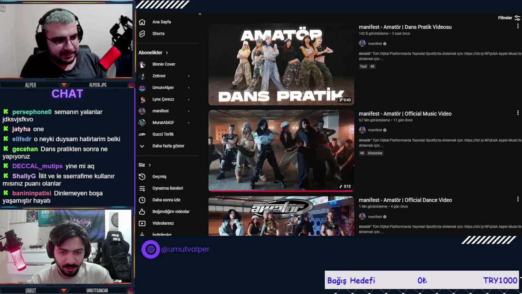Open Videolarınız play icon
This screenshot has height=294, width=522.
click(142, 223)
